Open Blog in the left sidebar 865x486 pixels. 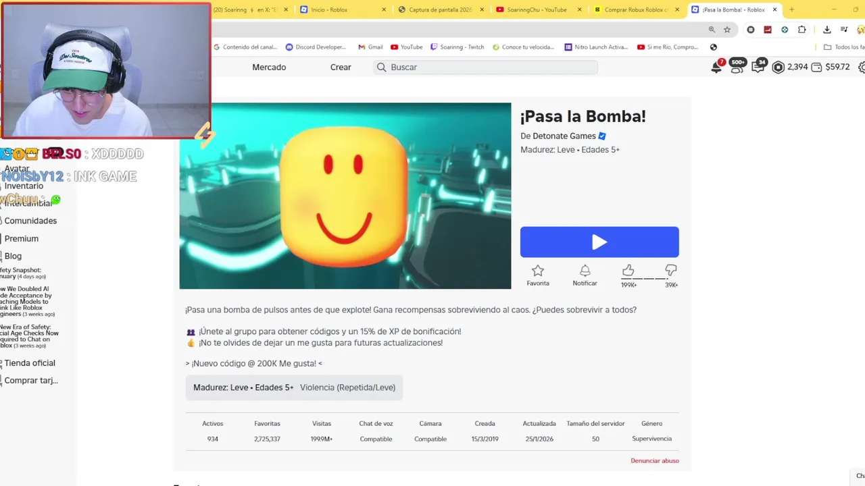pyautogui.click(x=13, y=256)
